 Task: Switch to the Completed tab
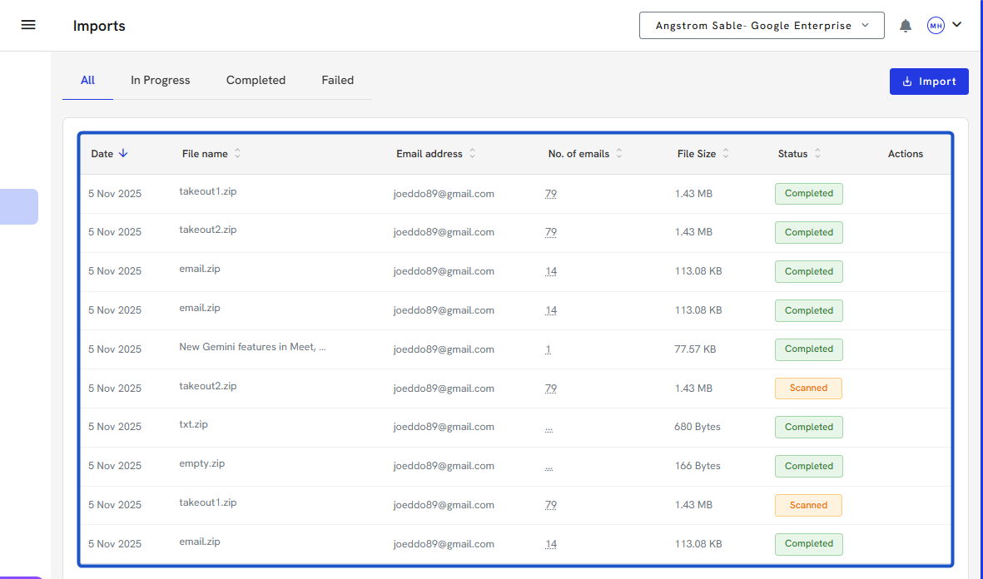256,81
